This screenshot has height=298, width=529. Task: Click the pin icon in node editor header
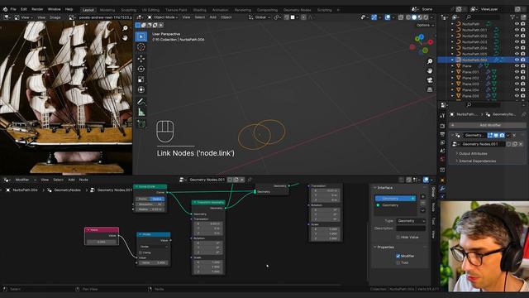pos(250,180)
